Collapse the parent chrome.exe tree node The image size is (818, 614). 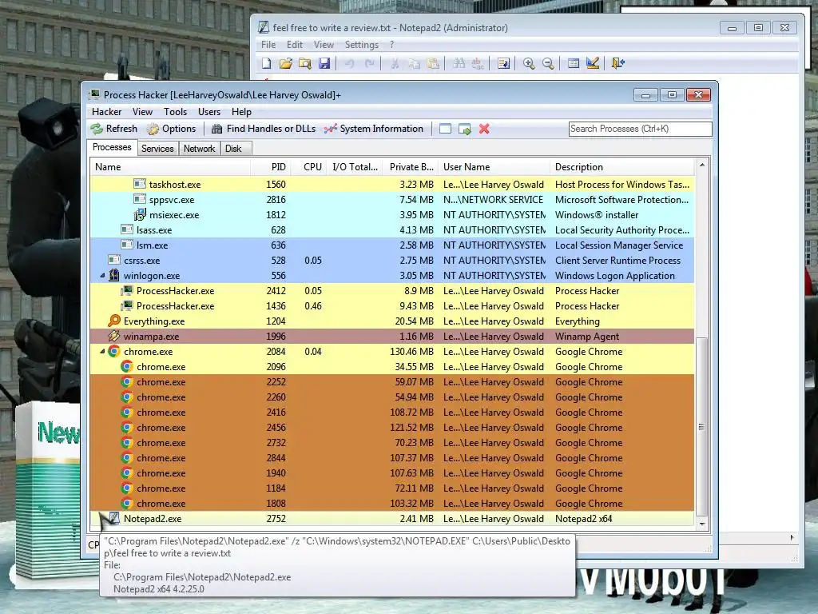click(103, 352)
